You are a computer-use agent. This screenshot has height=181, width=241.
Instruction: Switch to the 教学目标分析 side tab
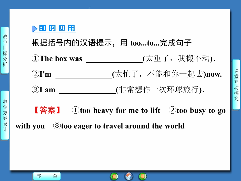coord(5,50)
